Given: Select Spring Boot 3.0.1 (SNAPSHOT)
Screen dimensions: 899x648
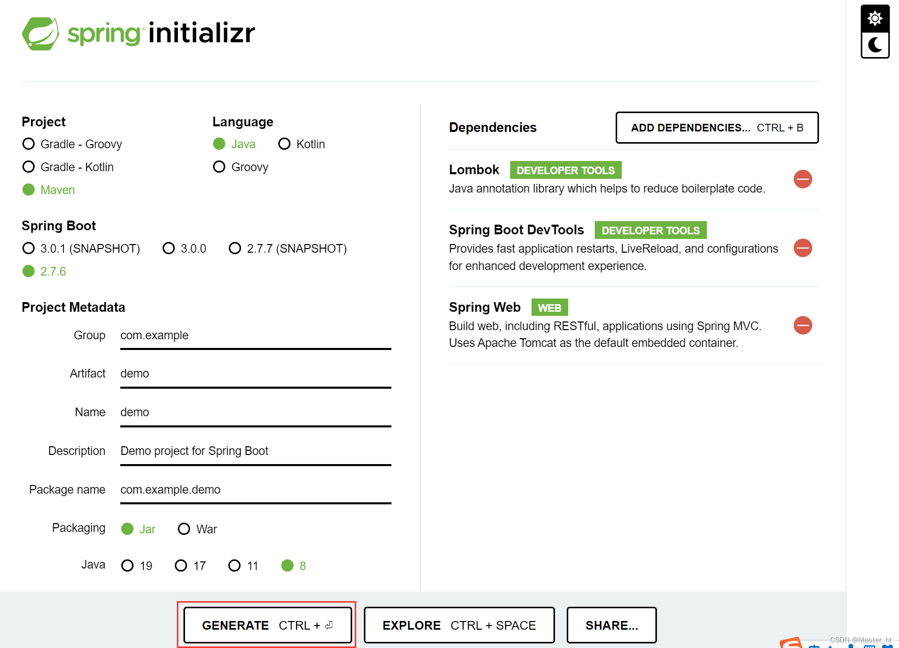Looking at the screenshot, I should tap(82, 249).
